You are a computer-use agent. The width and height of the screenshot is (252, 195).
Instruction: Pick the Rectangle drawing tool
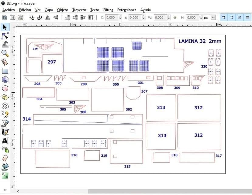(5, 71)
